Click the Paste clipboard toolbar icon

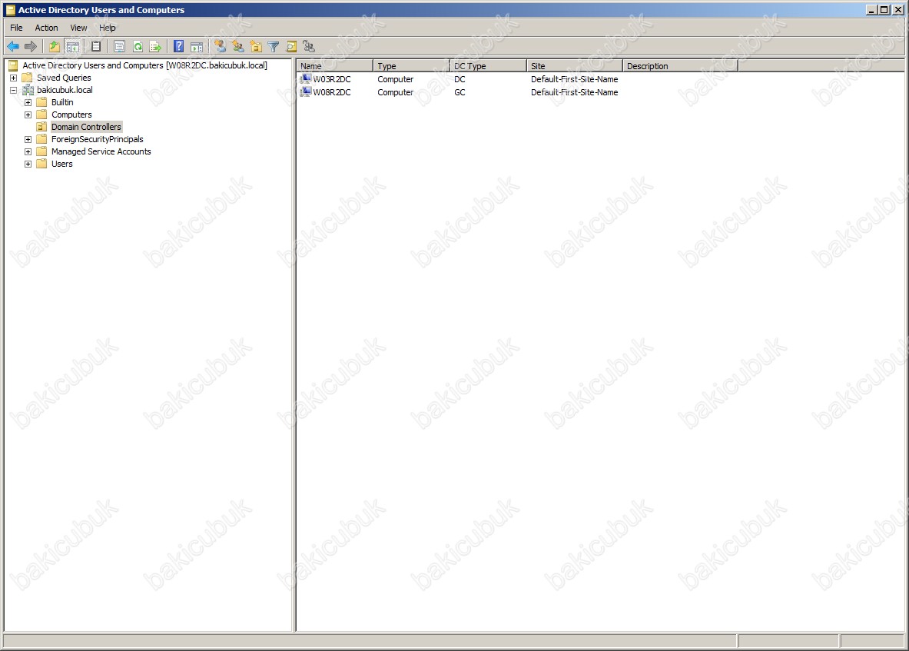(96, 46)
